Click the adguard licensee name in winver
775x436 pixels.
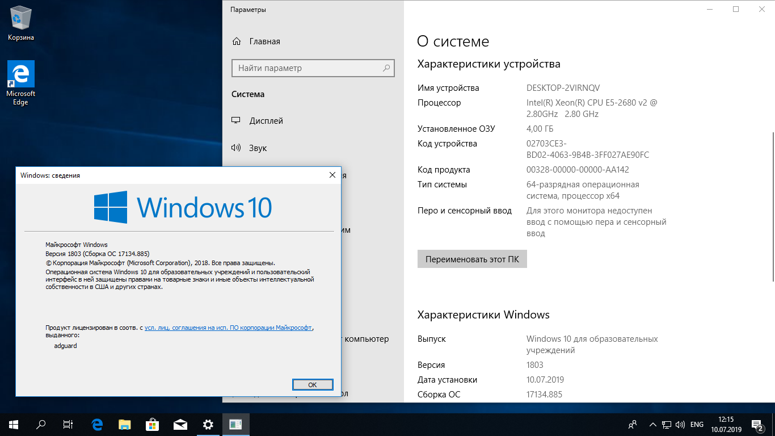coord(65,346)
